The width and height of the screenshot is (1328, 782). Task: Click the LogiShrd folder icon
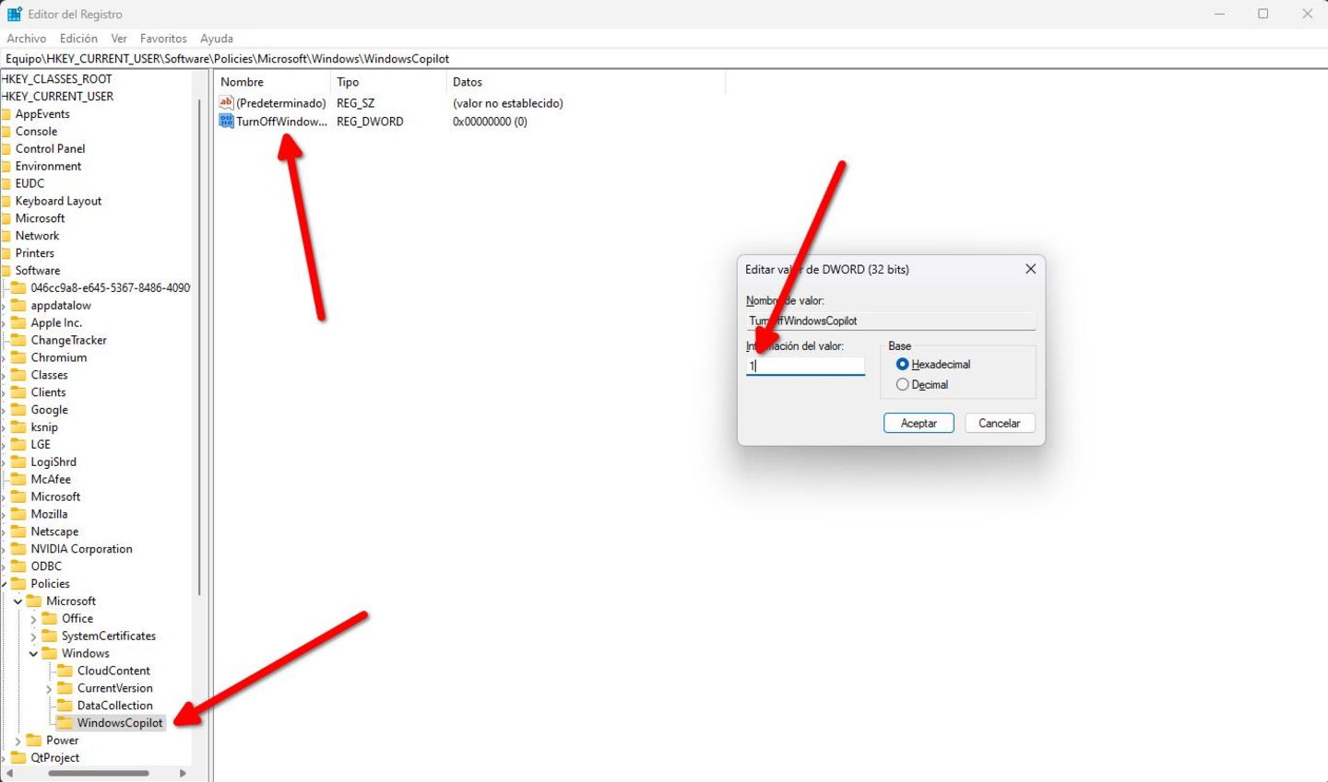(x=18, y=462)
